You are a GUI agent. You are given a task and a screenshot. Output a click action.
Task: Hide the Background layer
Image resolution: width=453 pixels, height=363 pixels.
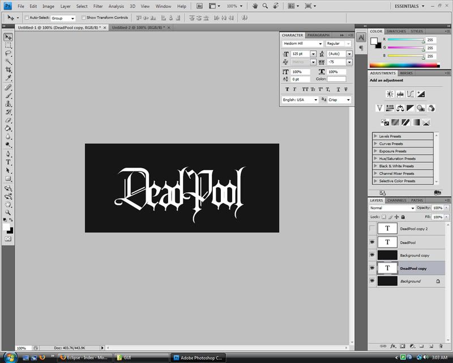[x=372, y=281]
